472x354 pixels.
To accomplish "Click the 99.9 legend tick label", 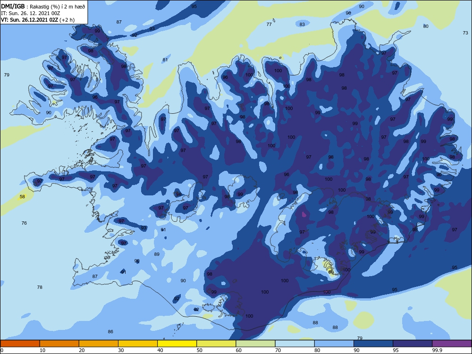I will point(437,350).
